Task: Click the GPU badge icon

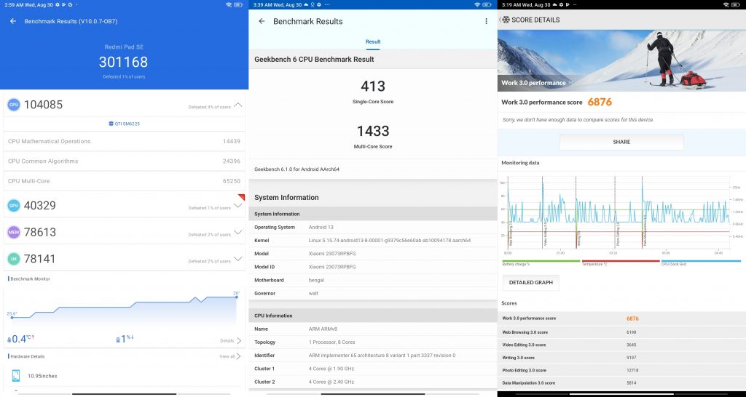Action: pos(14,206)
